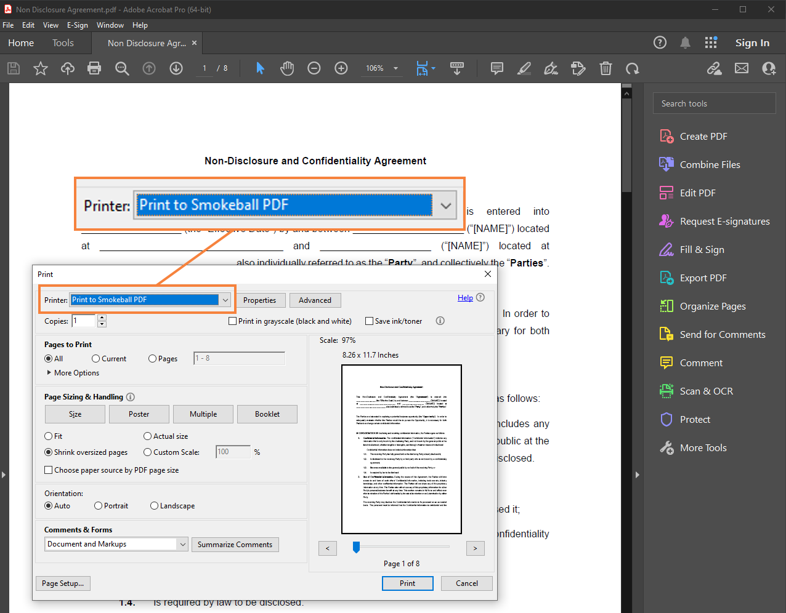Select the Fit sizing radio button
This screenshot has height=613, width=786.
pyautogui.click(x=48, y=436)
